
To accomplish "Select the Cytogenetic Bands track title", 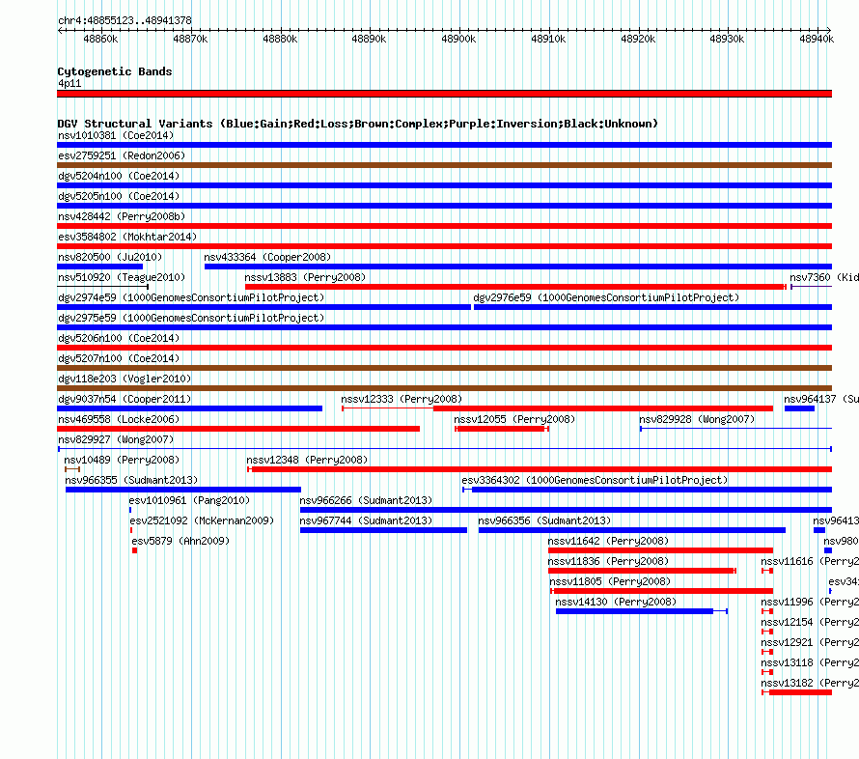I will [115, 71].
